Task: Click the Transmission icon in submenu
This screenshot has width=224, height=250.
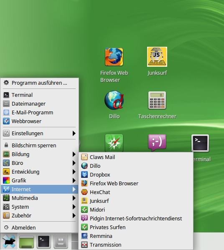Action: click(84, 245)
